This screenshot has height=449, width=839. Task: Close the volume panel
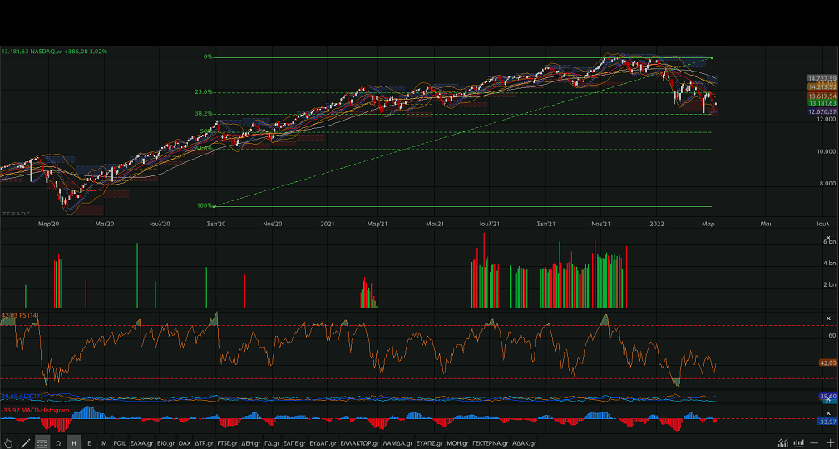pos(828,238)
